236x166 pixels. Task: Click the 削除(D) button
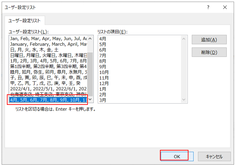(x=209, y=52)
